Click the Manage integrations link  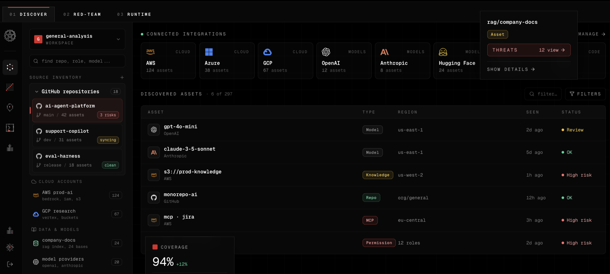click(592, 34)
